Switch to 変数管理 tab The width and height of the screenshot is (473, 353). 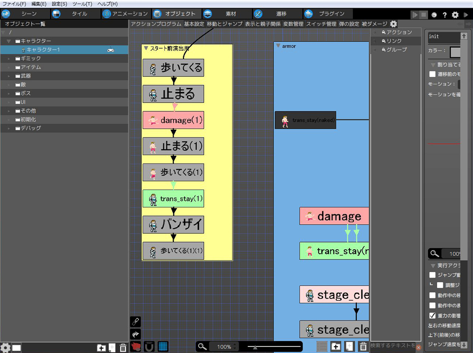pyautogui.click(x=293, y=24)
